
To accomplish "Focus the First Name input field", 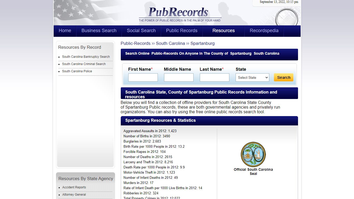I will [x=143, y=77].
